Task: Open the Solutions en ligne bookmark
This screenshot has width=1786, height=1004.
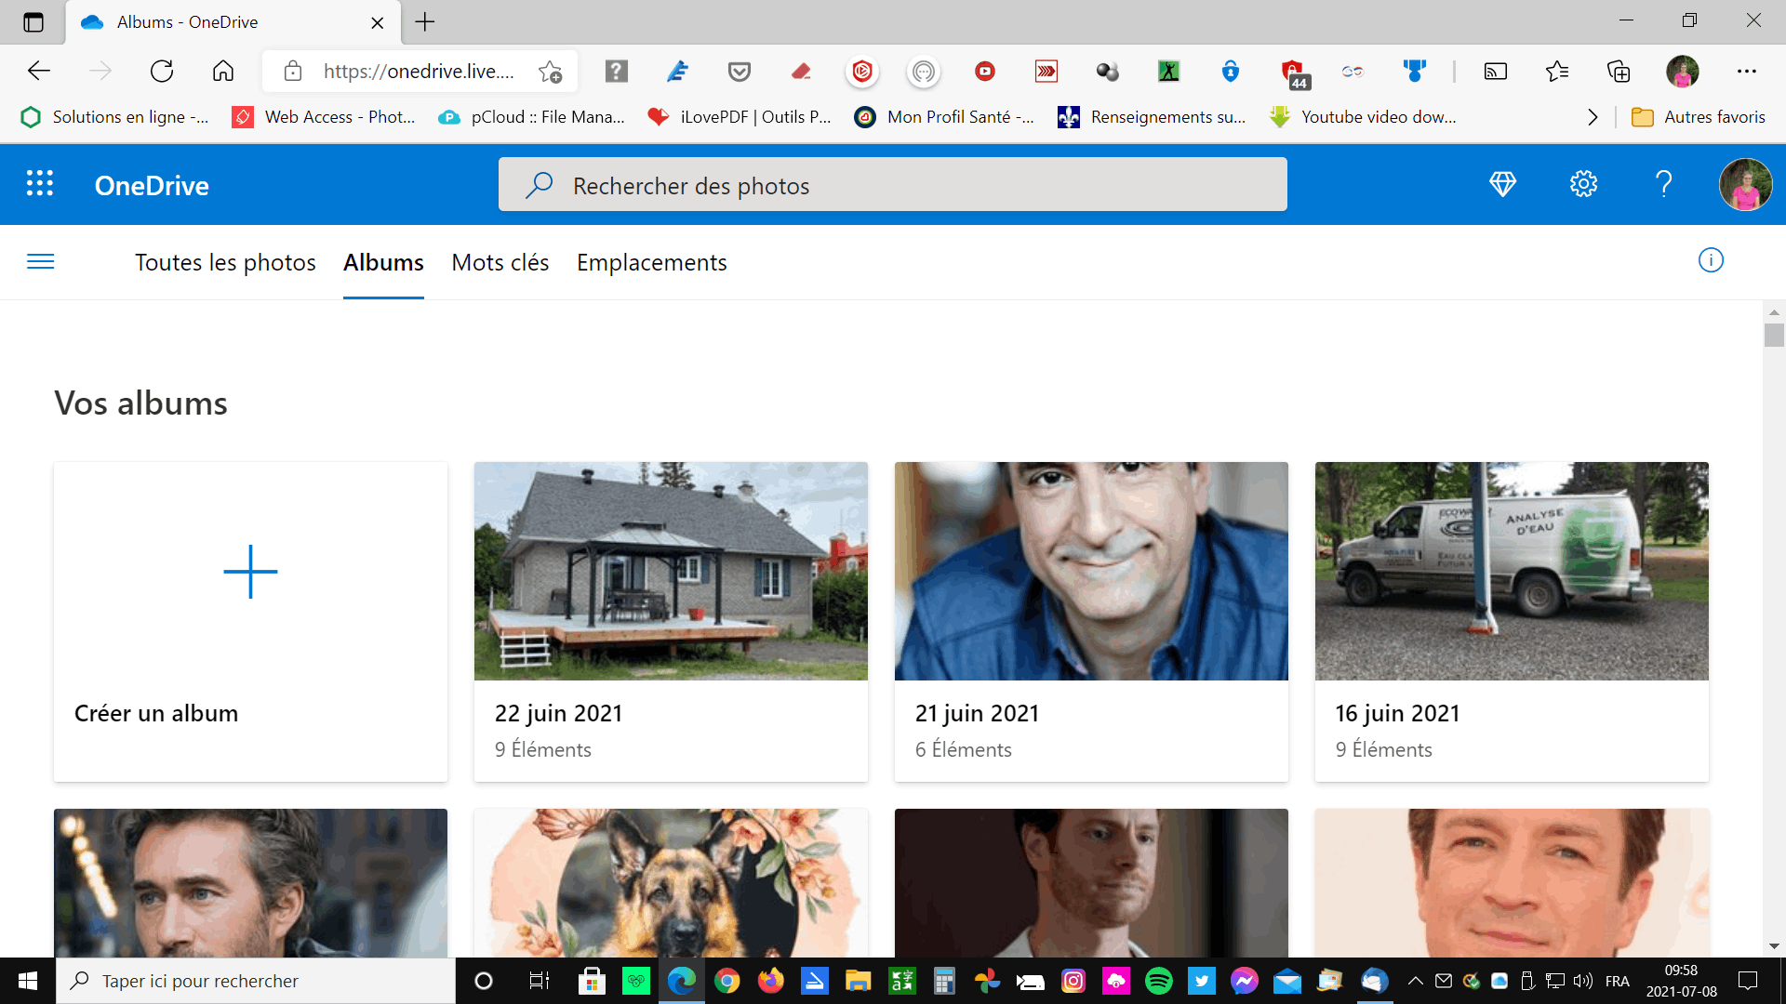Action: coord(114,117)
